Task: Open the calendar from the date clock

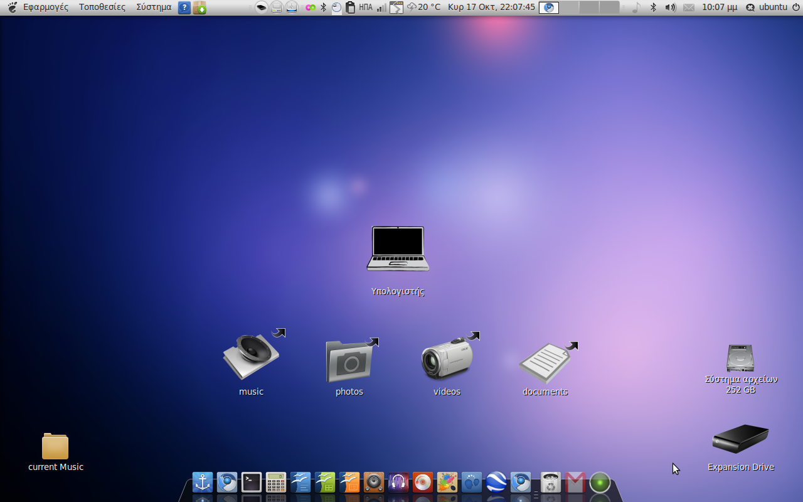Action: coord(491,8)
